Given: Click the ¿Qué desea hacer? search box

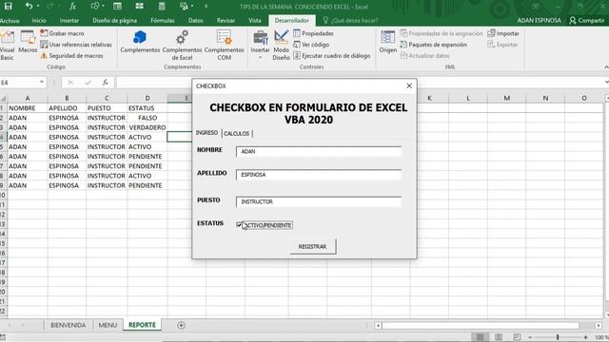Looking at the screenshot, I should pyautogui.click(x=350, y=21).
